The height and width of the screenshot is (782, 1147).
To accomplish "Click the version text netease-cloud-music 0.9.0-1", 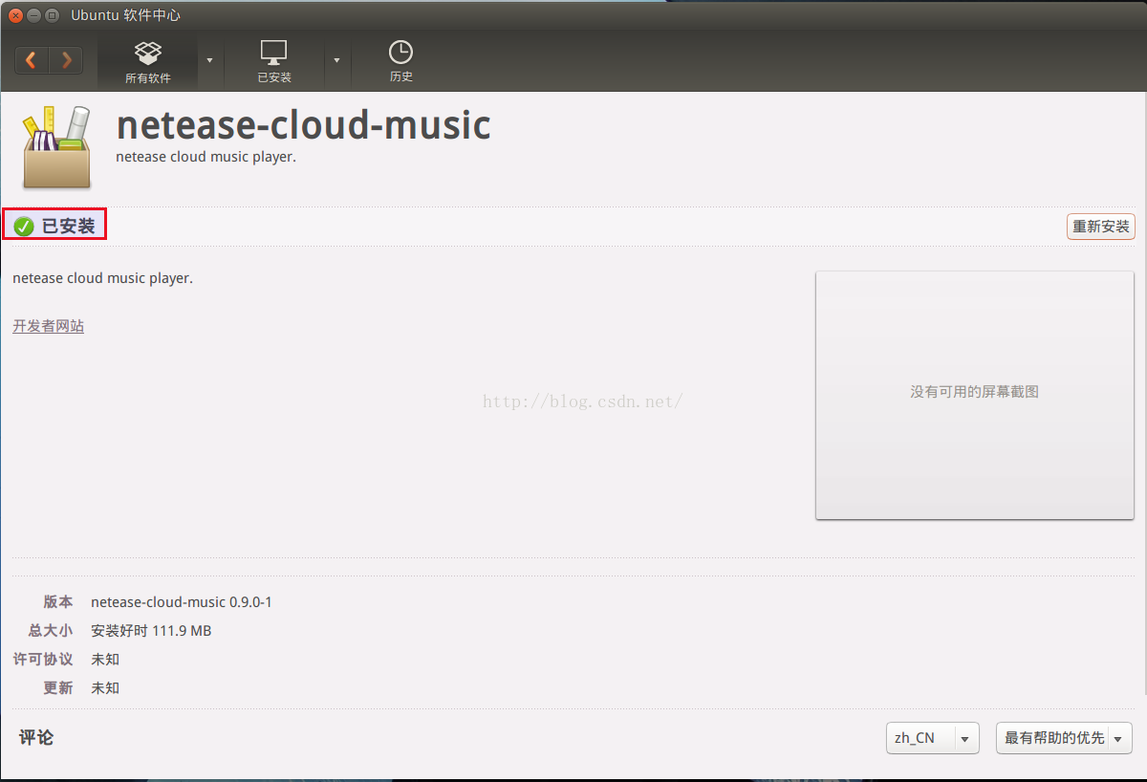I will coord(182,602).
